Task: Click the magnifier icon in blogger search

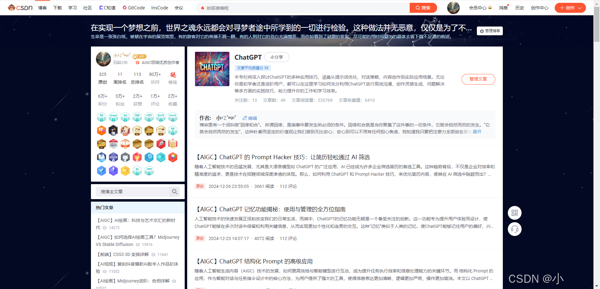Action: tap(175, 192)
